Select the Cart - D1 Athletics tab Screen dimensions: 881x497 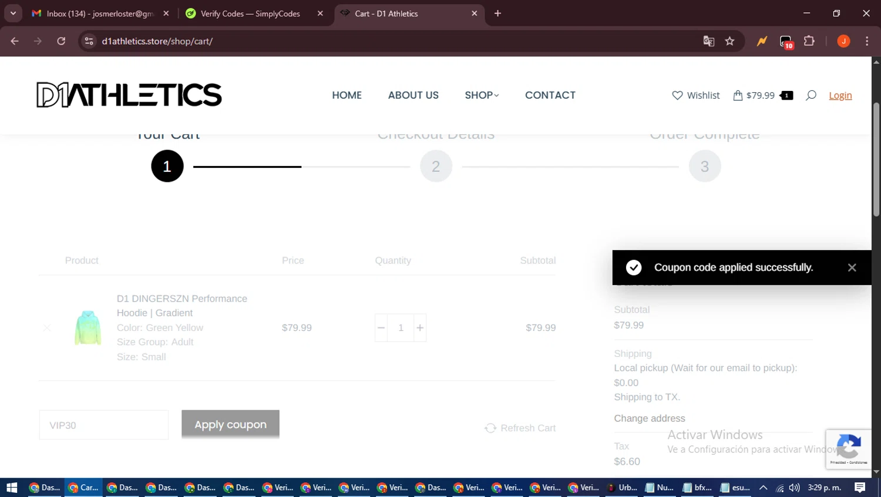[x=409, y=13]
